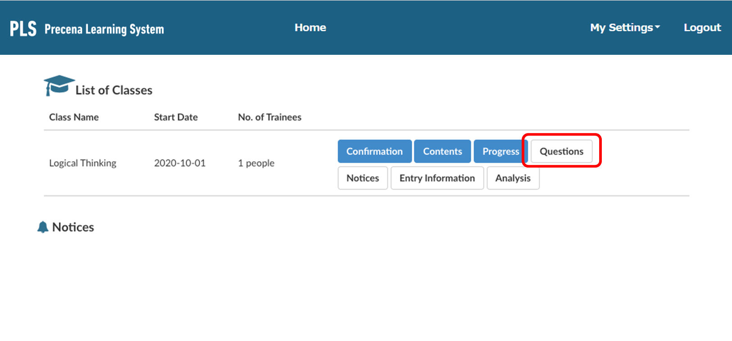Open Entry Information for the class
The width and height of the screenshot is (732, 341).
(x=437, y=178)
